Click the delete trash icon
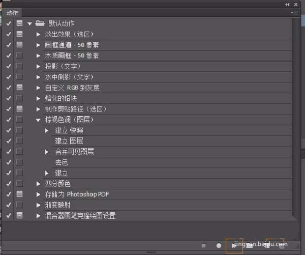This screenshot has height=255, width=305. click(x=282, y=245)
